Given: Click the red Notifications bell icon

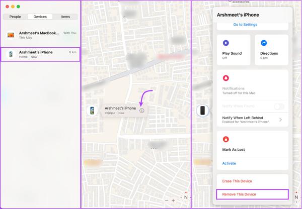Looking at the screenshot, I should 225,78.
